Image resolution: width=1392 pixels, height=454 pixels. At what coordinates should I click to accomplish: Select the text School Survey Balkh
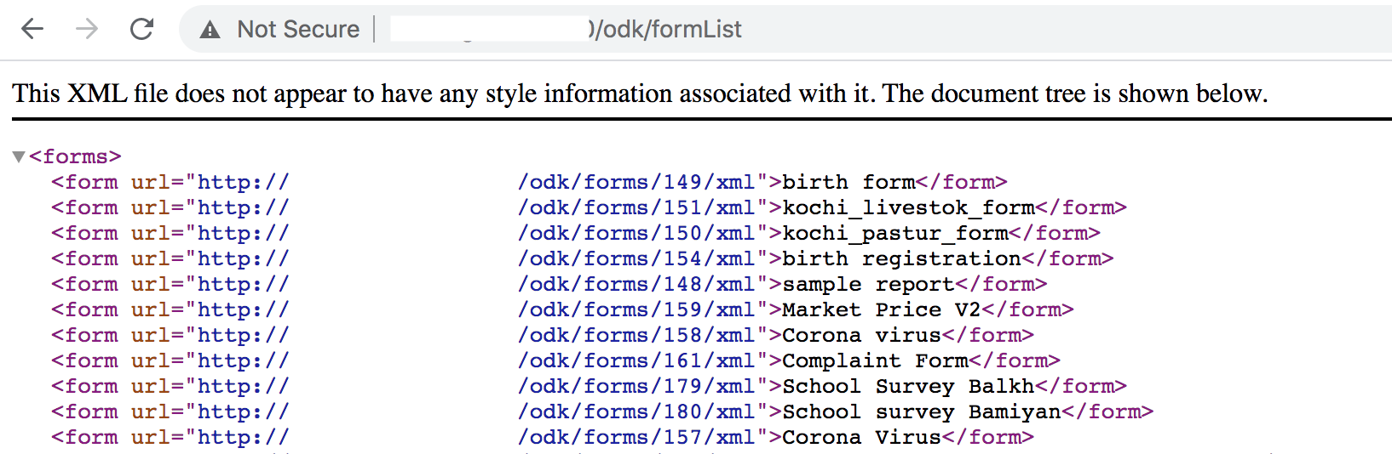click(908, 386)
